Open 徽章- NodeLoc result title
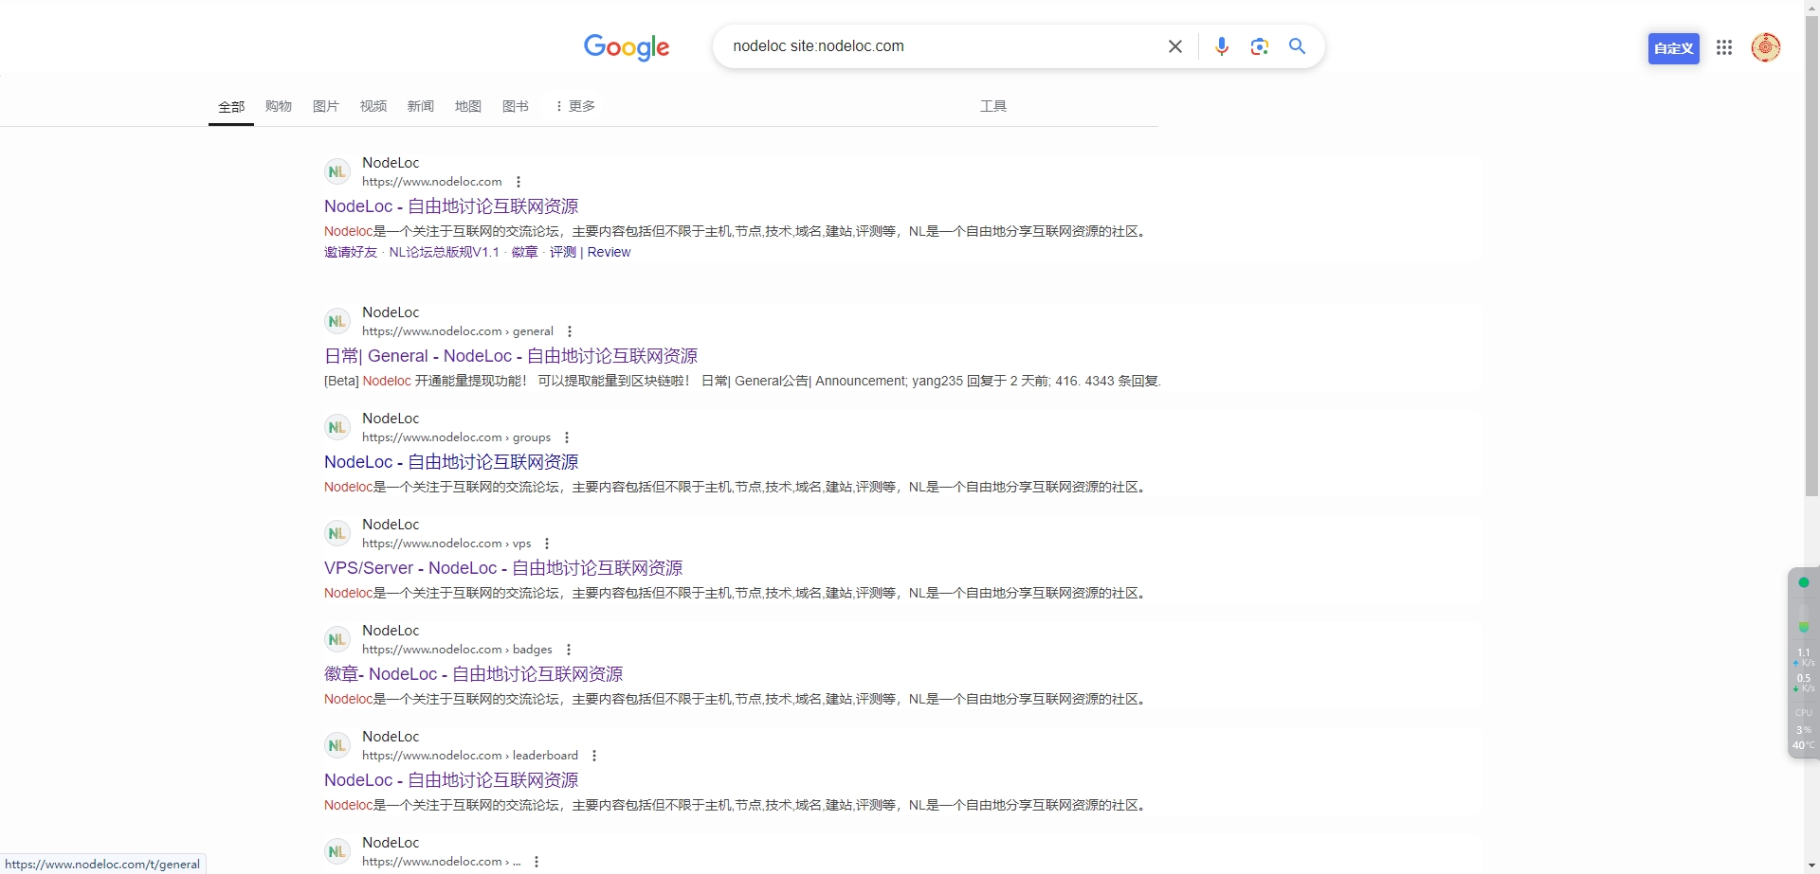1820x874 pixels. pos(474,674)
